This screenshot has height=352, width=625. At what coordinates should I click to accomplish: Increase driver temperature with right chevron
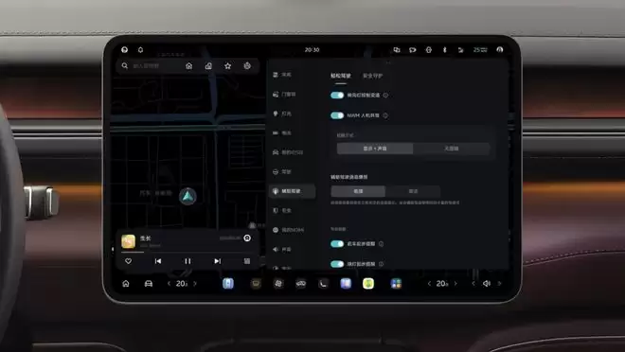(x=195, y=284)
